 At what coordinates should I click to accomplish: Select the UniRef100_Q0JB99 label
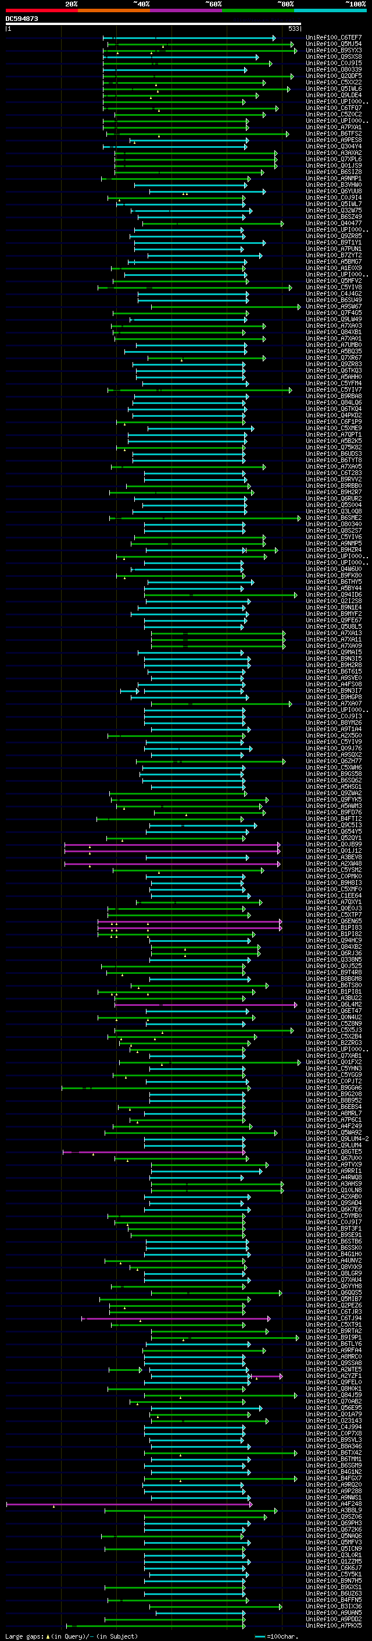[334, 844]
